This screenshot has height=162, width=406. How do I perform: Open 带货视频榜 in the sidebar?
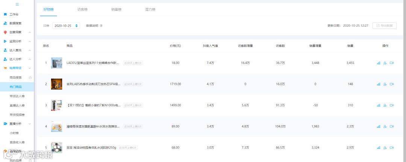pyautogui.click(x=17, y=115)
